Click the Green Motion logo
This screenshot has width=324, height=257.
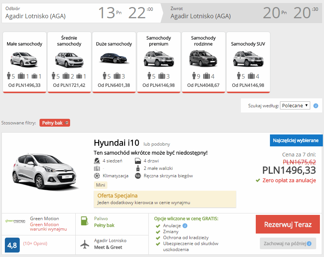15,221
